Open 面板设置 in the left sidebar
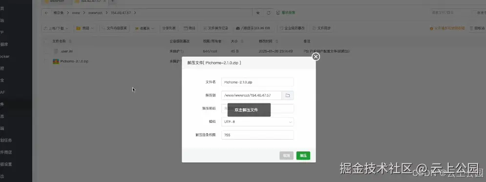 click(5, 164)
